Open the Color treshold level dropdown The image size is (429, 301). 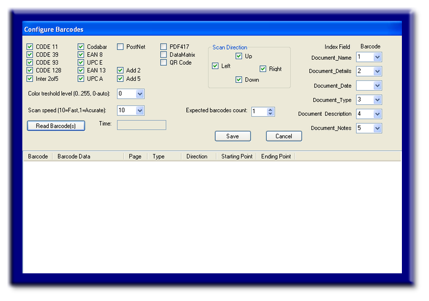click(x=140, y=94)
